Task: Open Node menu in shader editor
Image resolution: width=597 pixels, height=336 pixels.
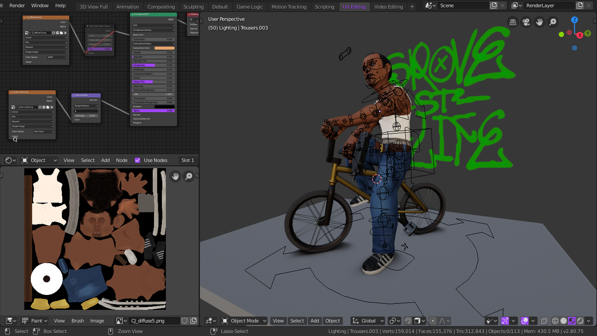Action: tap(122, 160)
